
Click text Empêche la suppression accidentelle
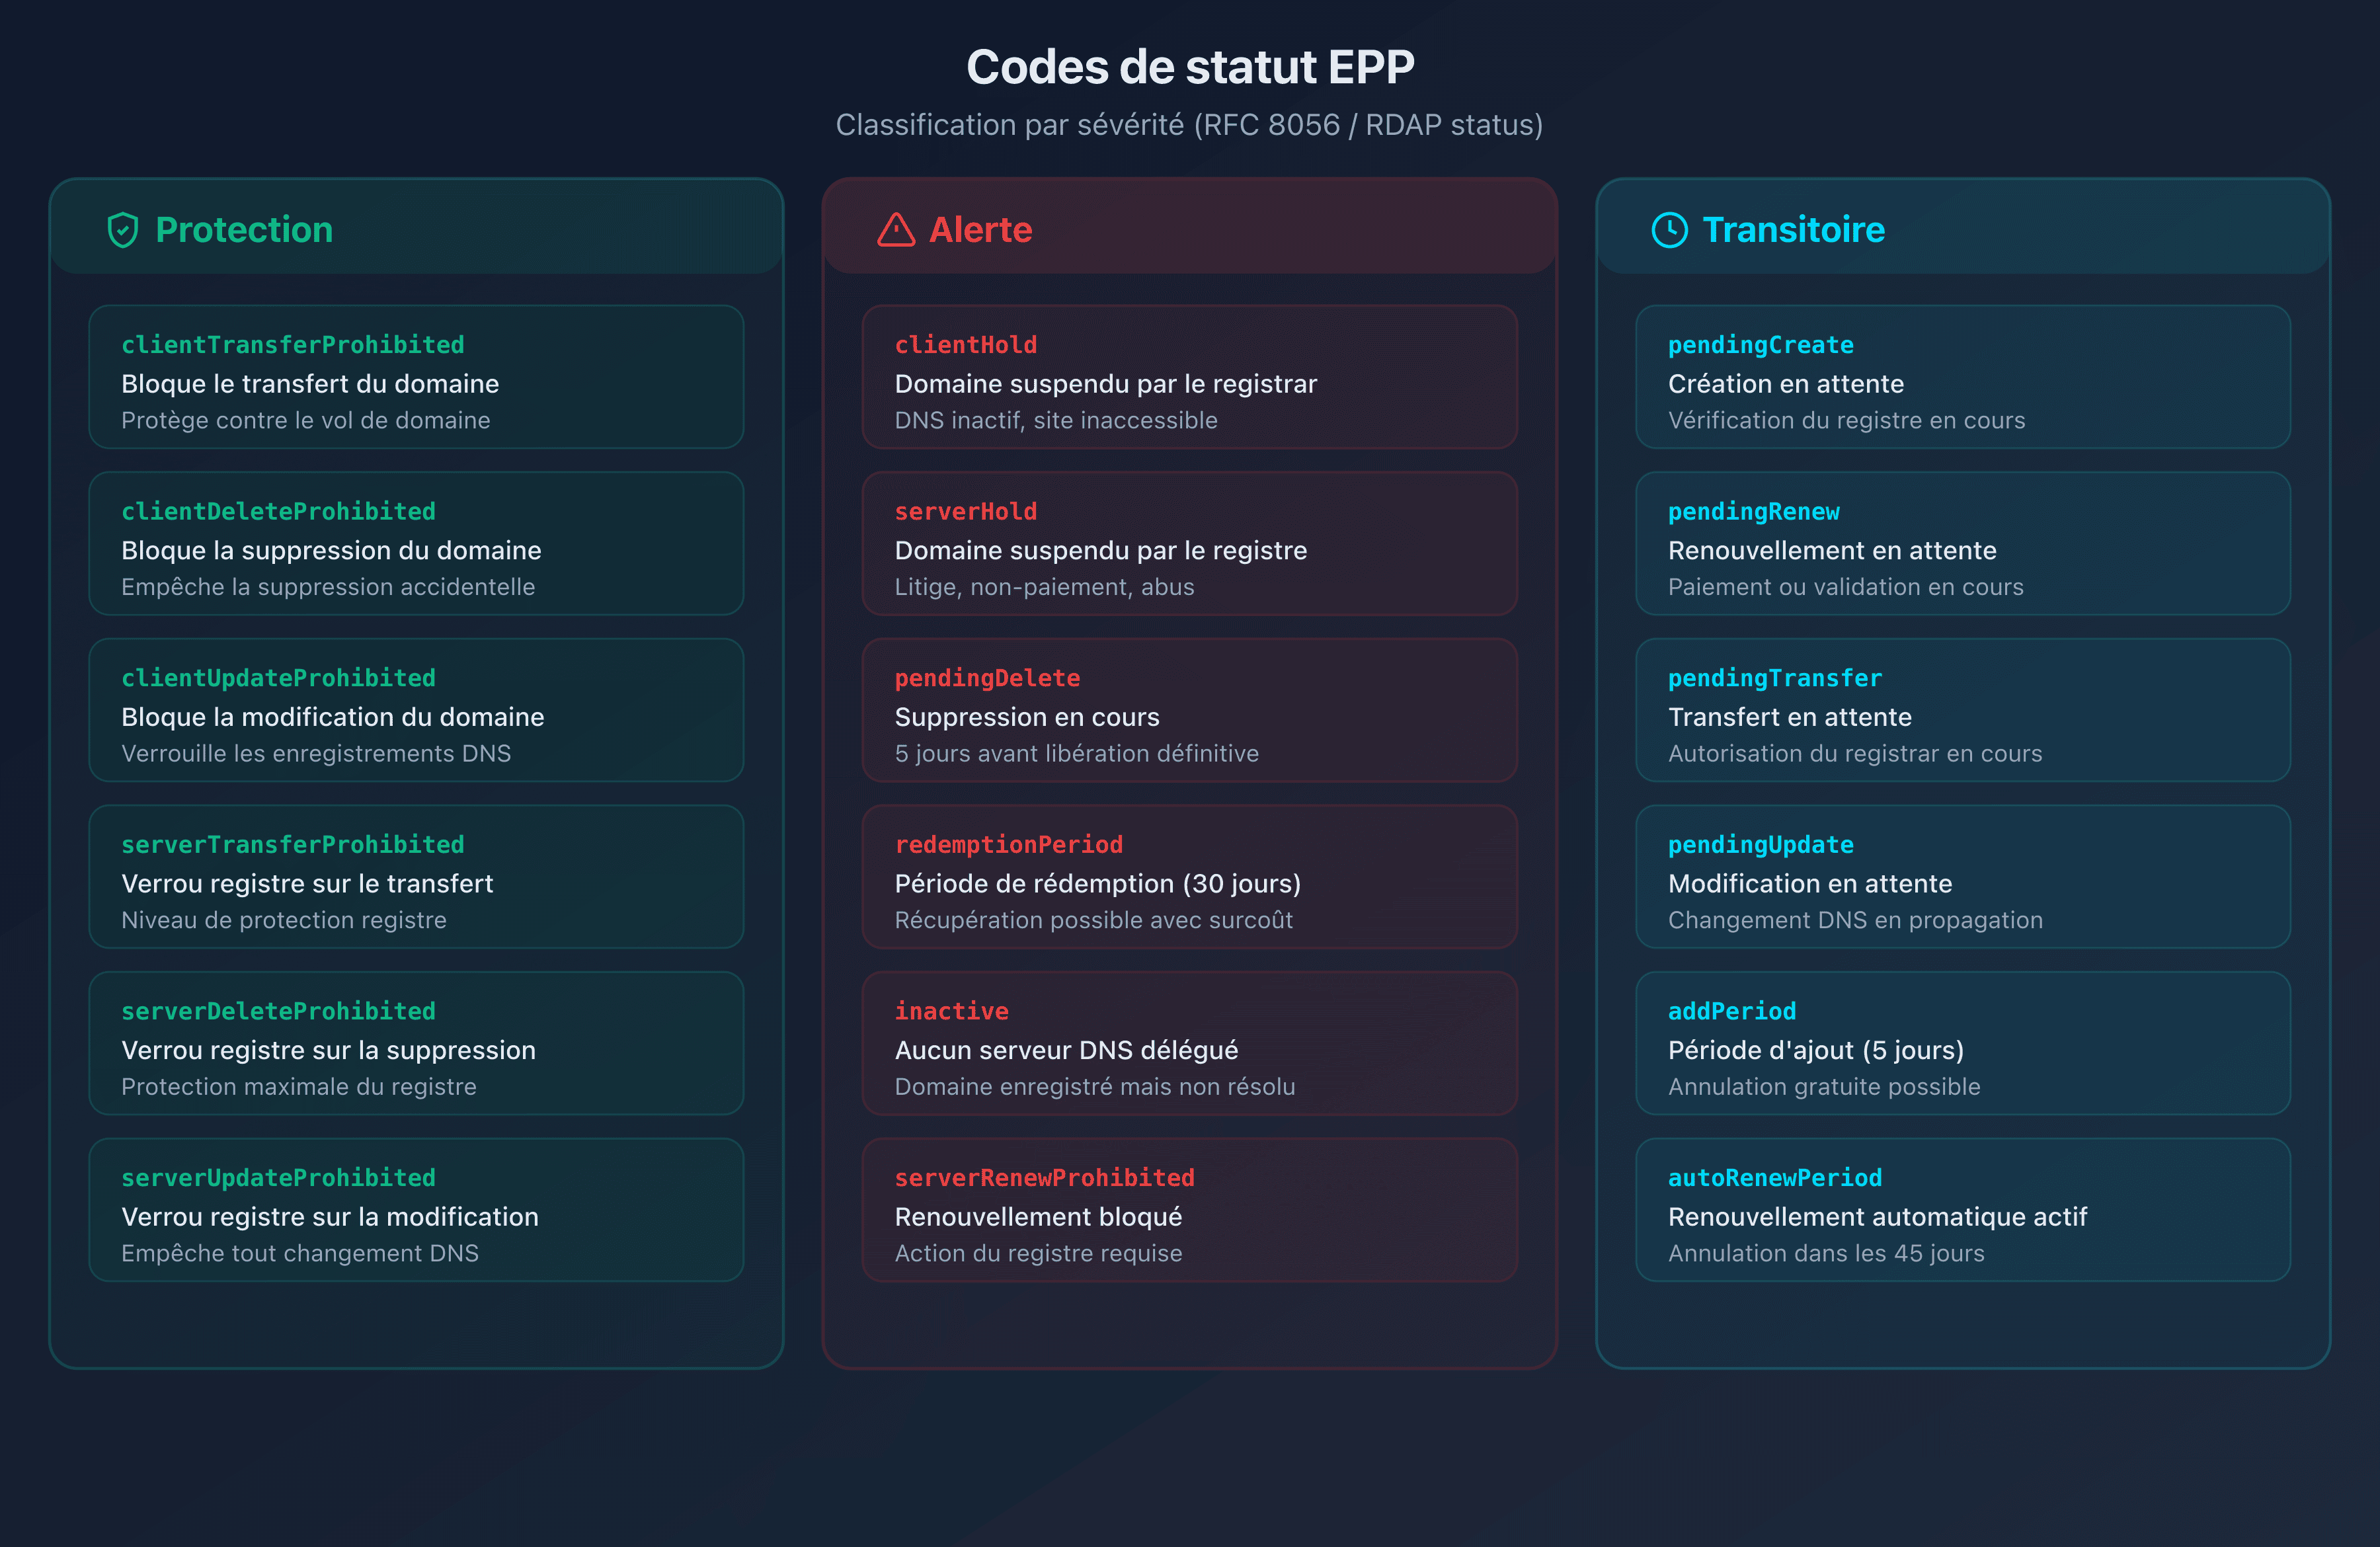pyautogui.click(x=328, y=587)
